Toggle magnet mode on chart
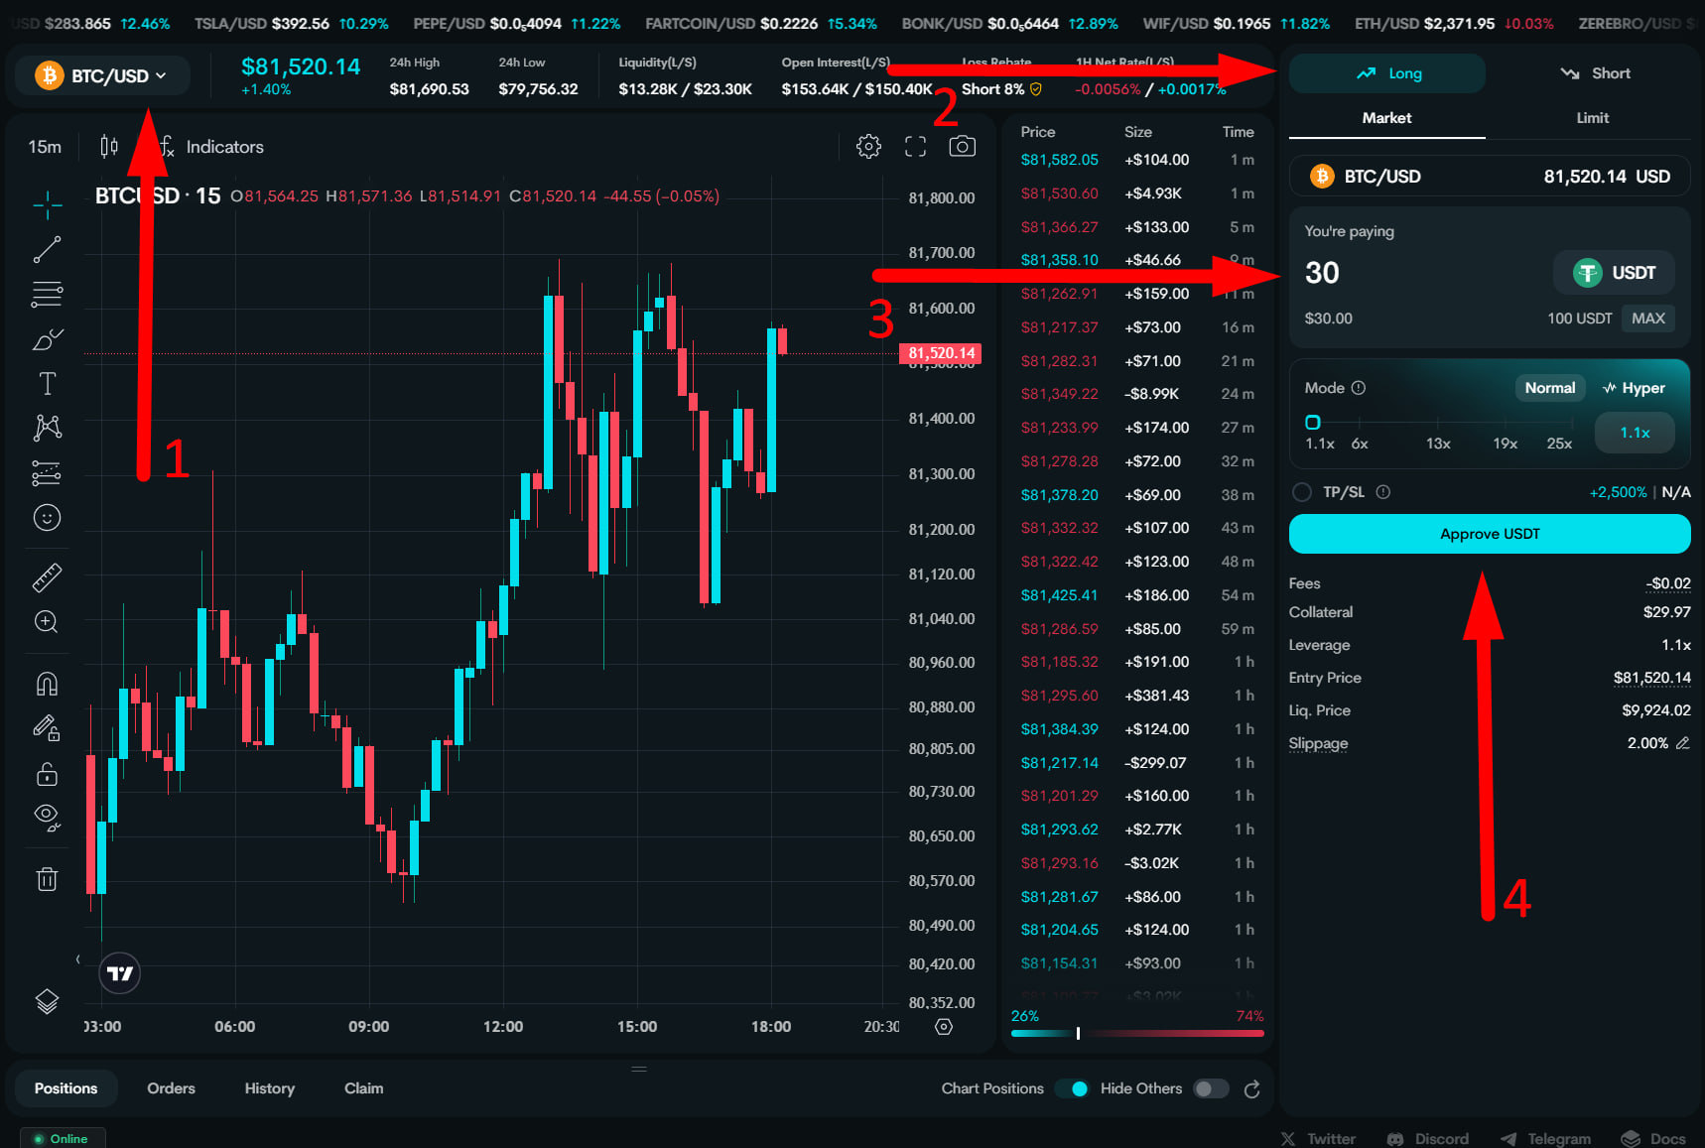Screen dimensions: 1705x1148 (47, 684)
